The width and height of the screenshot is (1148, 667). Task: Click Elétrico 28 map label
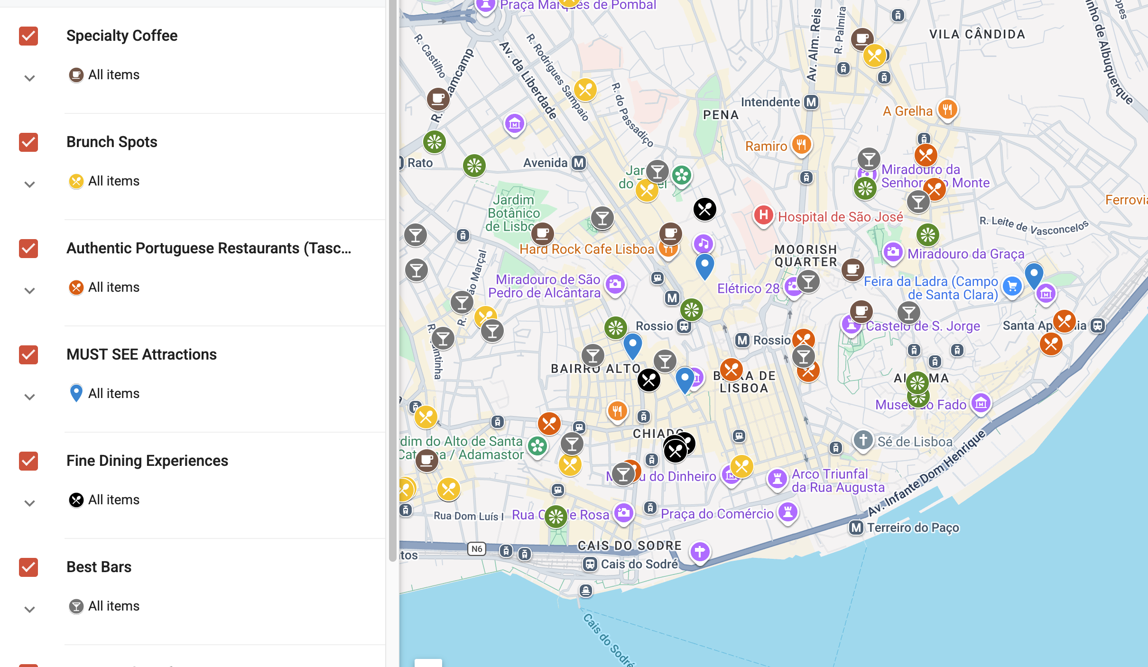[748, 288]
